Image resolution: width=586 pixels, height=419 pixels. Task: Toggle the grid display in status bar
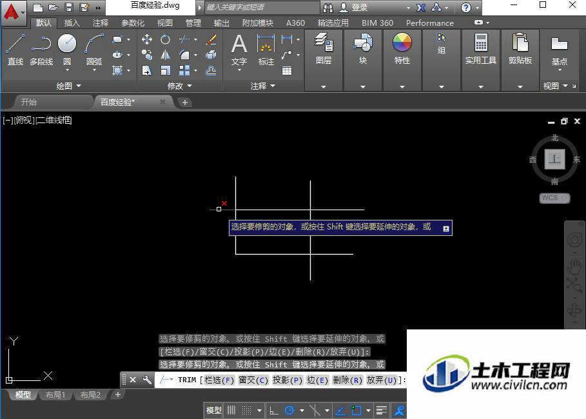tap(231, 411)
